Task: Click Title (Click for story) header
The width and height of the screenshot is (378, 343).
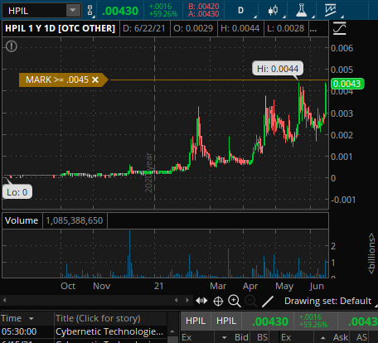Action: [x=98, y=318]
